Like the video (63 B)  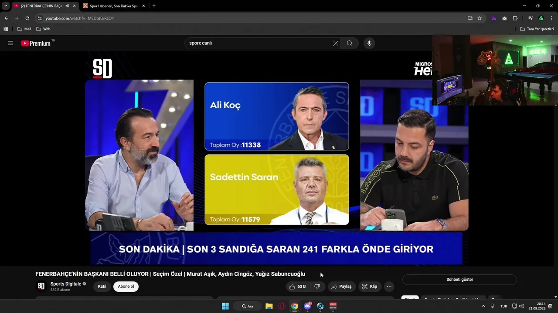pyautogui.click(x=298, y=286)
